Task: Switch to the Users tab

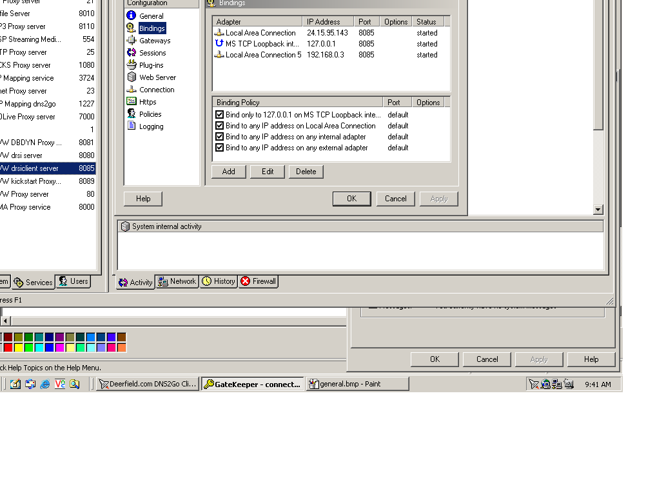Action: tap(73, 281)
